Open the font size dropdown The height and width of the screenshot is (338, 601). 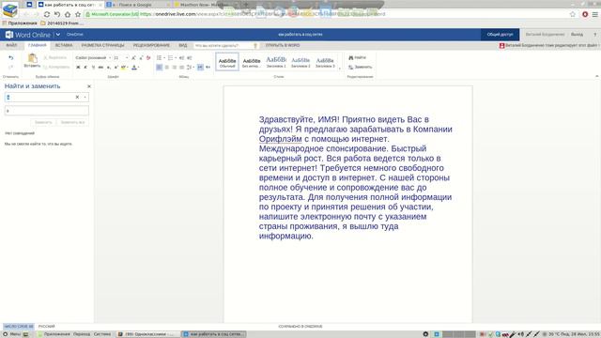127,58
